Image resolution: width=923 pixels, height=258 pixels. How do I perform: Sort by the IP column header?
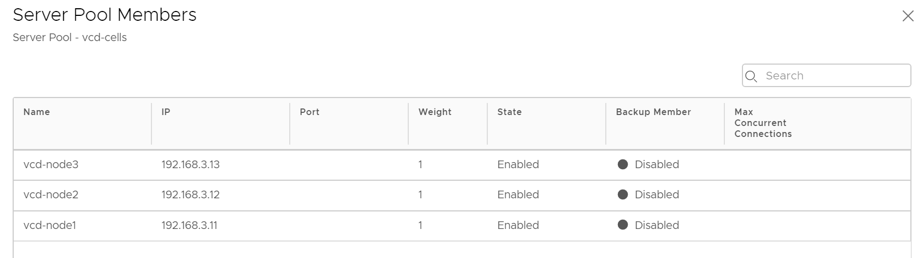pyautogui.click(x=166, y=112)
